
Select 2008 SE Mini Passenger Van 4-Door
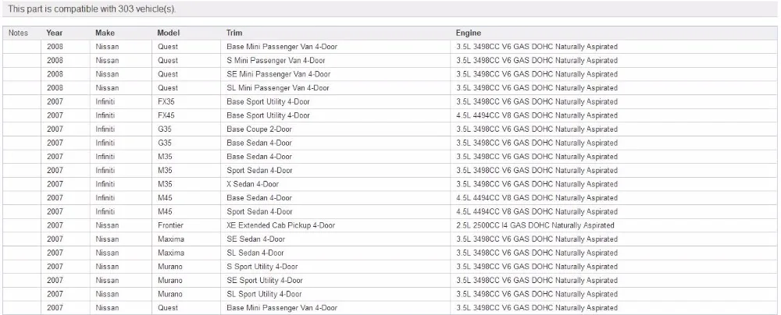(279, 74)
